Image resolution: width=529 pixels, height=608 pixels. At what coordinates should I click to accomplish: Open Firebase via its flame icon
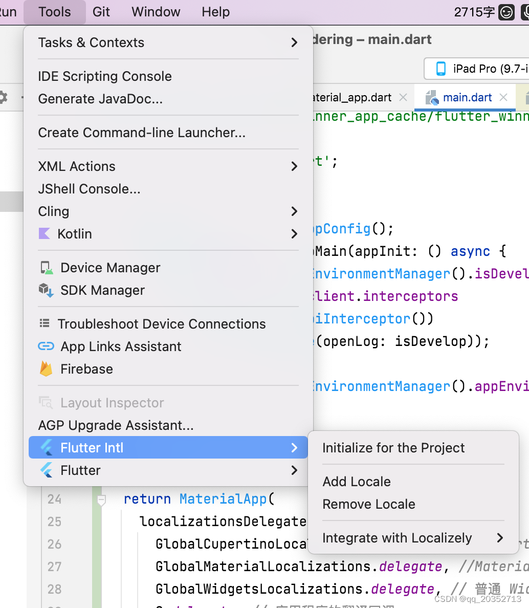pyautogui.click(x=46, y=368)
